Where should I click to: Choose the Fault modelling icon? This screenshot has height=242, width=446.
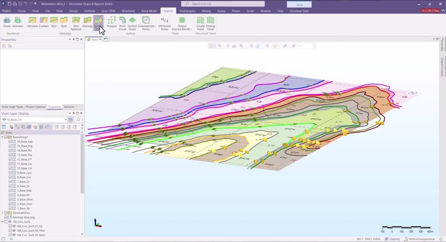click(64, 22)
